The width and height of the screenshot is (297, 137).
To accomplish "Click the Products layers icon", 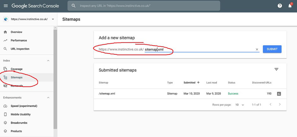I will pos(5,131).
